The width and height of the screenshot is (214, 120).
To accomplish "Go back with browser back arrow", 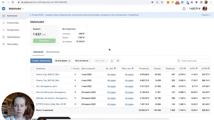I will [x=3, y=2].
